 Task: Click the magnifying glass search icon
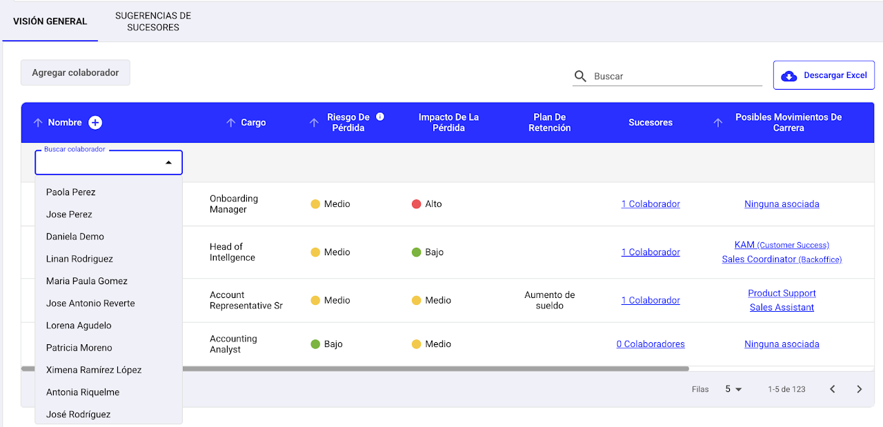point(581,76)
